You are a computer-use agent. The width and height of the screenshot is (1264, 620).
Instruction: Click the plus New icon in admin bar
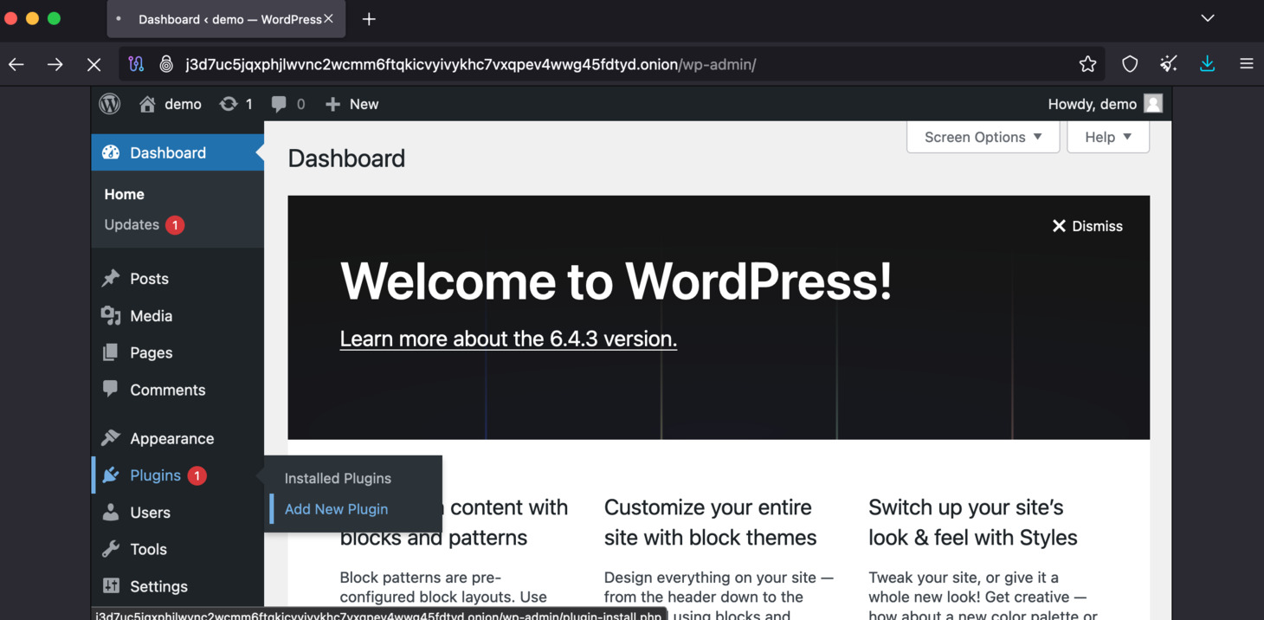click(x=332, y=104)
